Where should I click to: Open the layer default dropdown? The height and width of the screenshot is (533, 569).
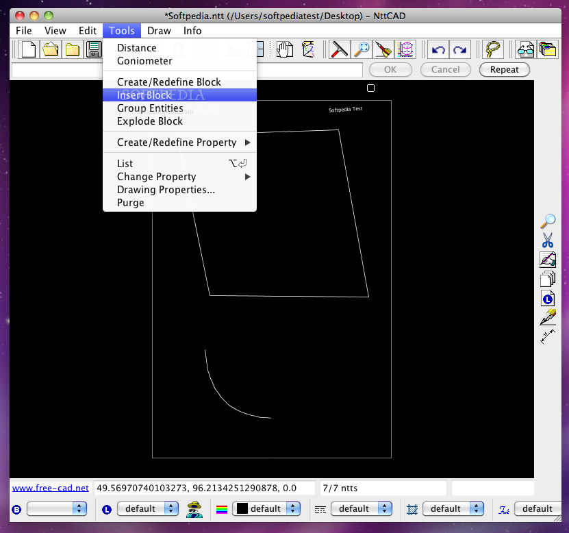click(x=148, y=508)
